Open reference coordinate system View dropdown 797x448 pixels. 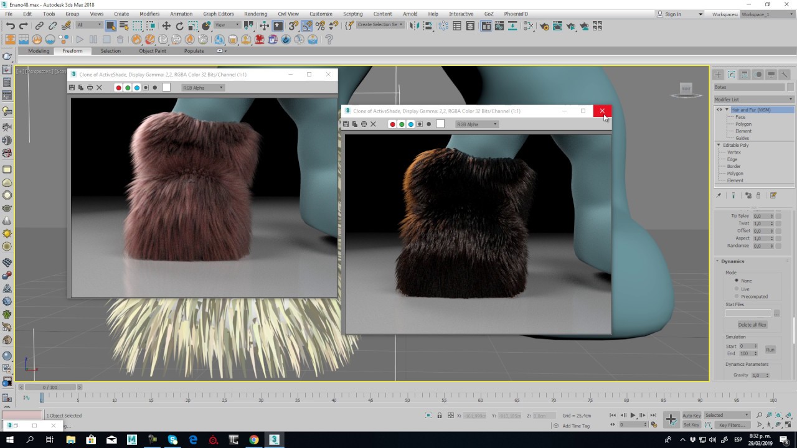pos(227,25)
